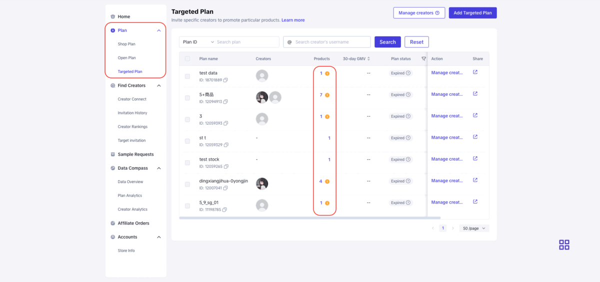
Task: Collapse the Find Creators sidebar section
Action: coord(159,85)
